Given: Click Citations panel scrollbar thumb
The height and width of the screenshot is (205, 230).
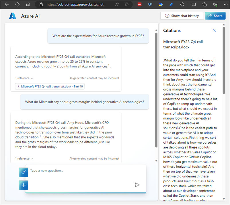Looking at the screenshot, I should (x=224, y=60).
